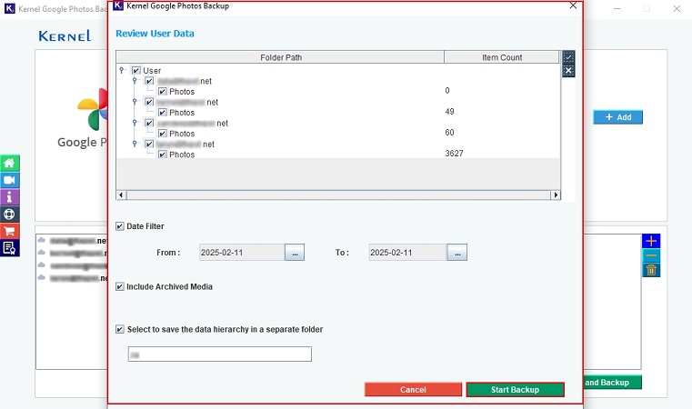Click item count value 3627
The height and width of the screenshot is (409, 692).
[454, 154]
